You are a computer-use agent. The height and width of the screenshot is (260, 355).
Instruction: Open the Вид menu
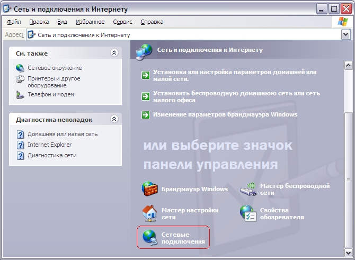click(62, 22)
